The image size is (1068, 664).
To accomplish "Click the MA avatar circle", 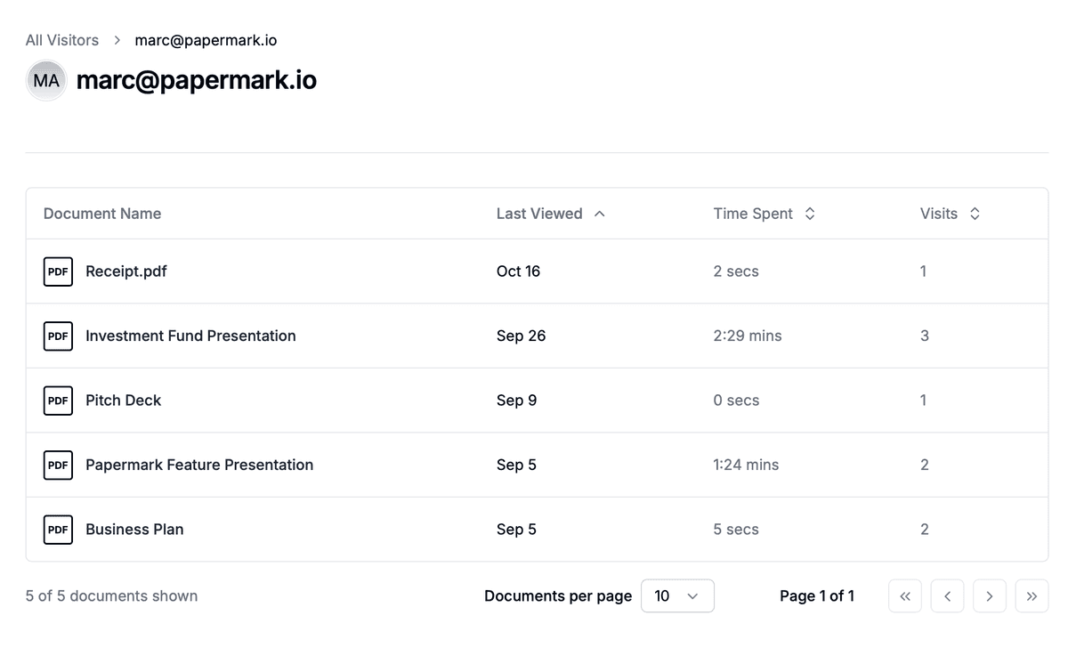I will point(46,81).
